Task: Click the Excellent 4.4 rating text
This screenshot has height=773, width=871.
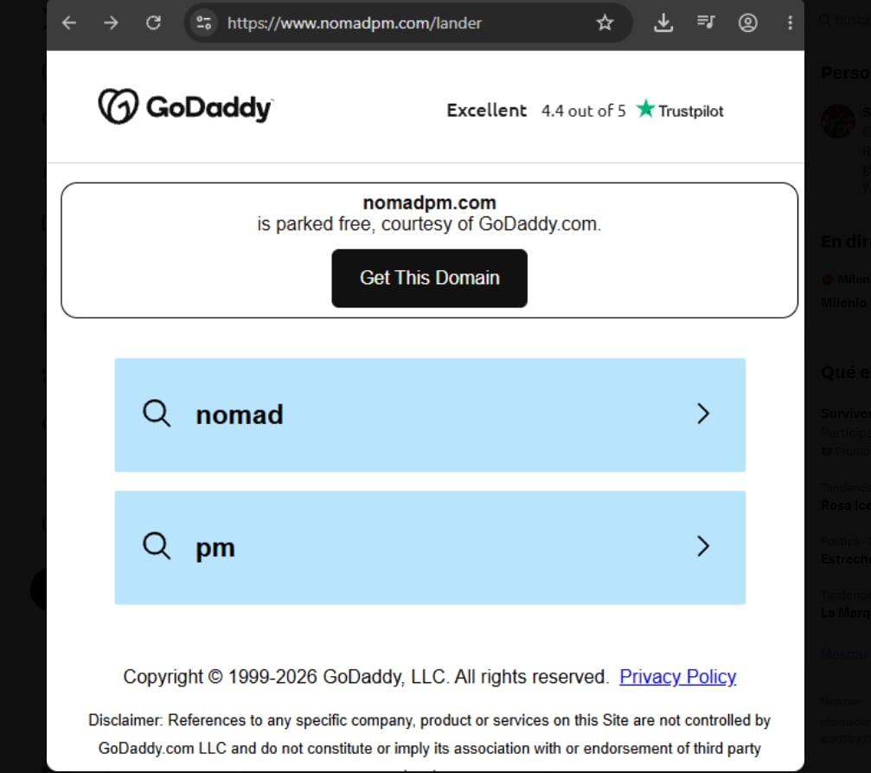Action: tap(536, 110)
